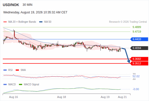149x101 pixels.
Task: Click the MACD Signal green legend swatch
Action: (x=20, y=85)
